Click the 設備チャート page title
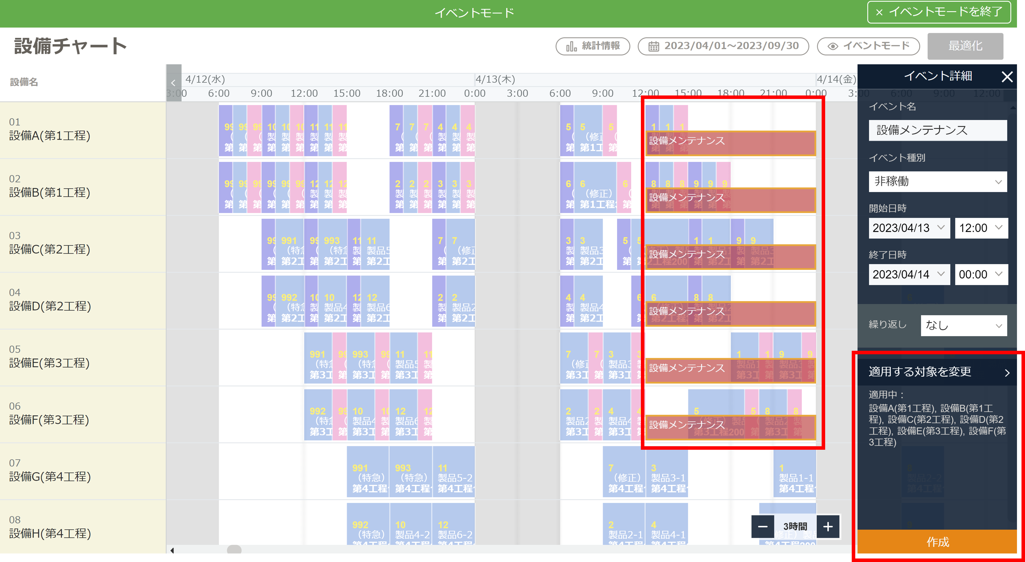 70,46
